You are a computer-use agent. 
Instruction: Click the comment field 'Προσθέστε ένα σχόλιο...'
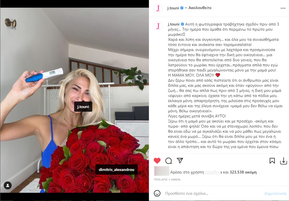pos(186,194)
